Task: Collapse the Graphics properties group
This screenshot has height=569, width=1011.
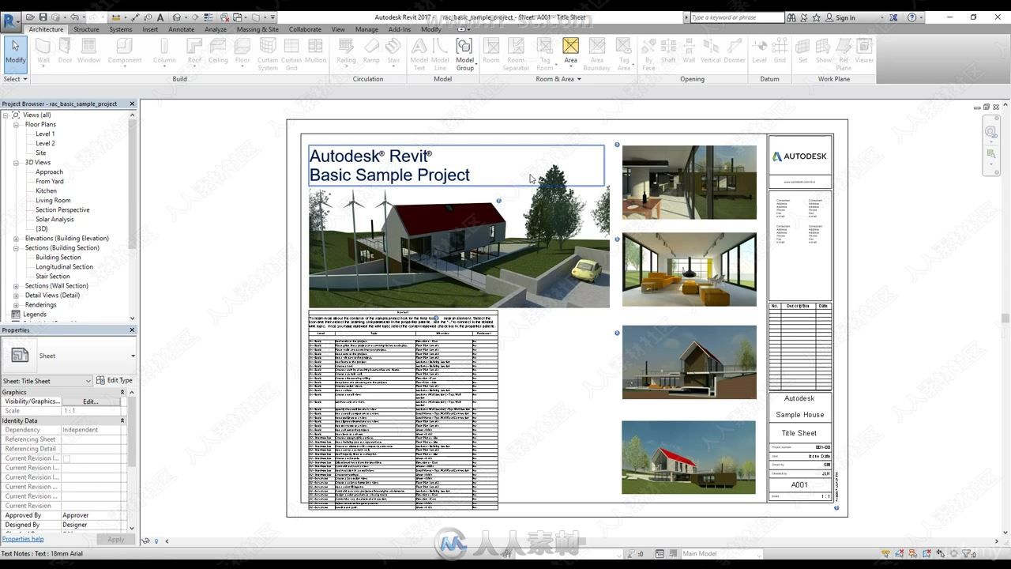Action: pyautogui.click(x=122, y=392)
